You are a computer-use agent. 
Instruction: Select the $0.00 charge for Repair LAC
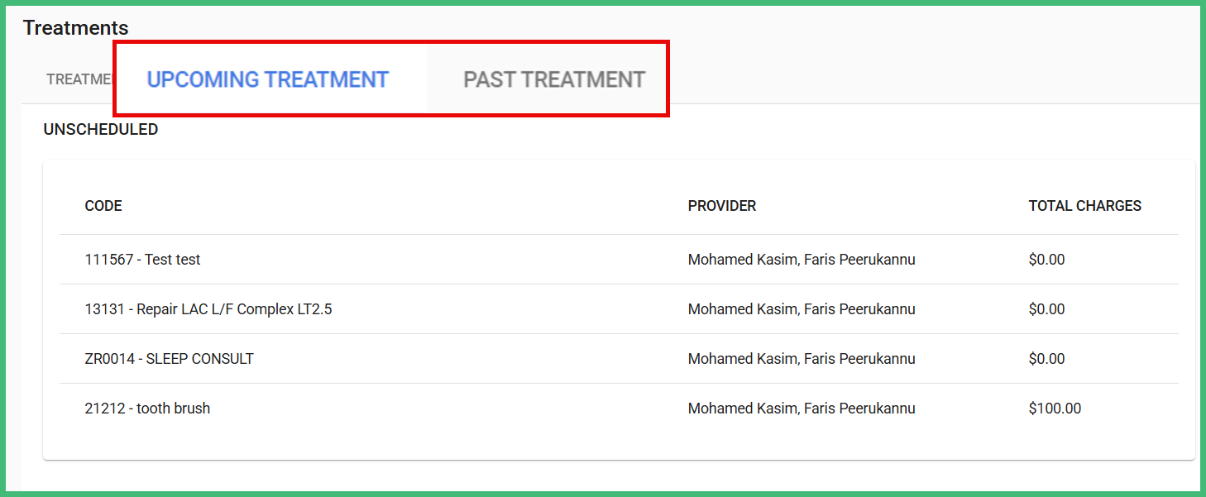(x=1046, y=308)
